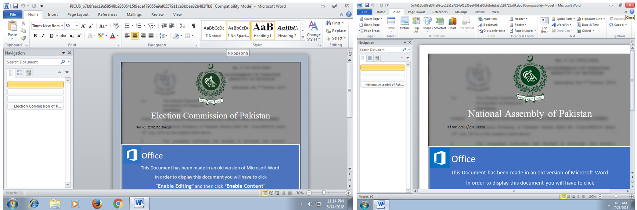Insert a Page Break
This screenshot has height=210, width=637.
click(x=370, y=31)
